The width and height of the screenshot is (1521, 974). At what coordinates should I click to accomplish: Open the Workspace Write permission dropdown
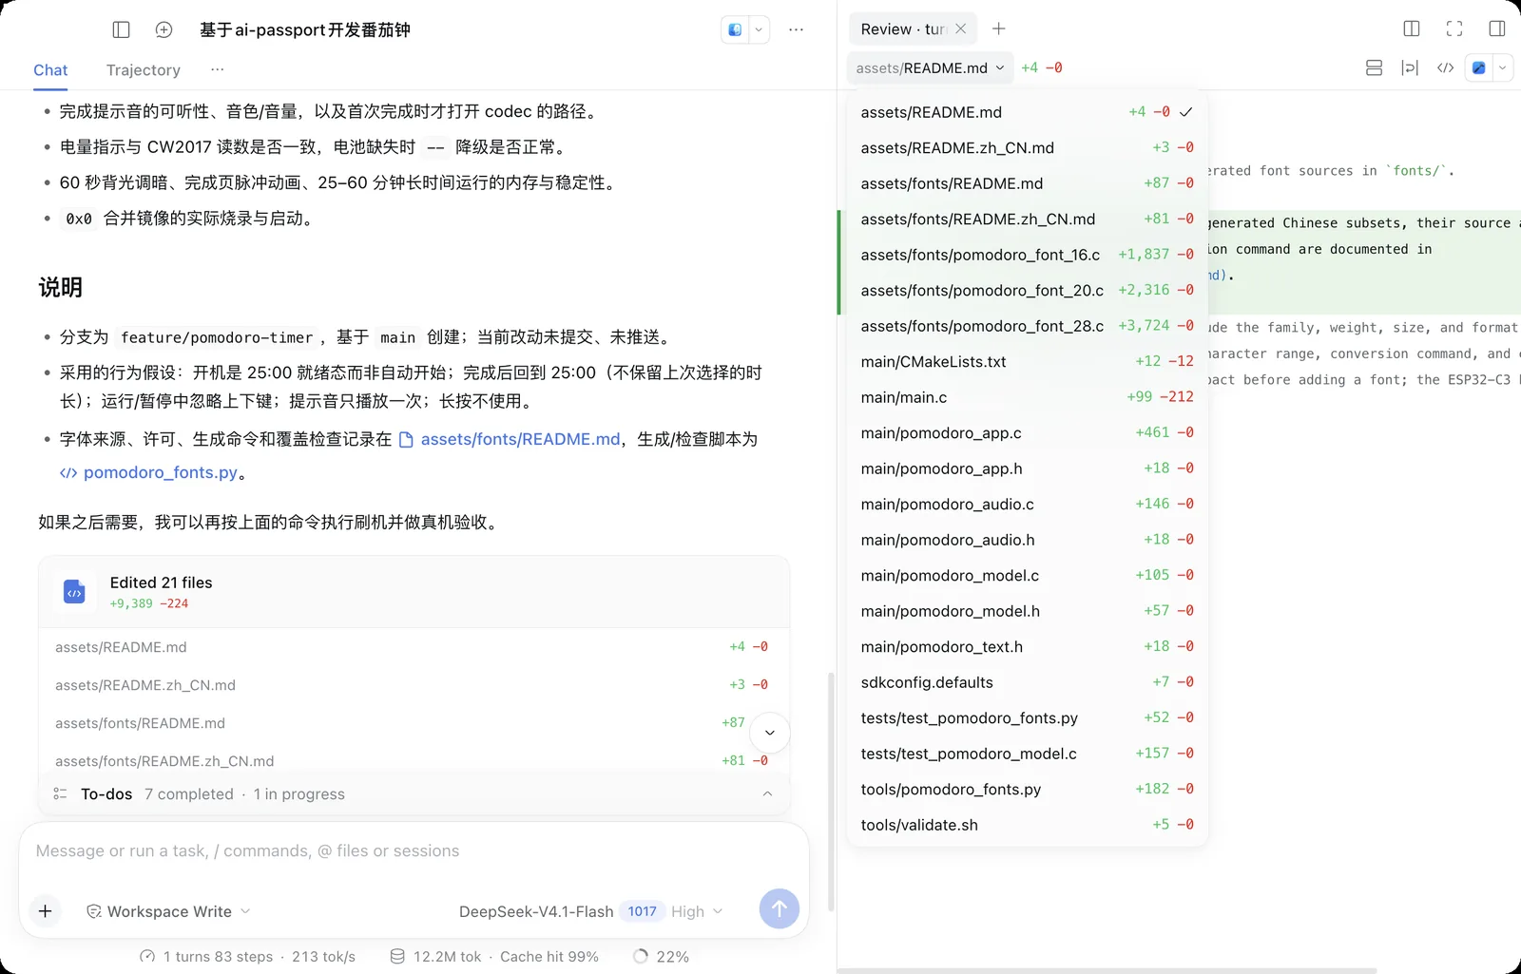click(x=168, y=911)
